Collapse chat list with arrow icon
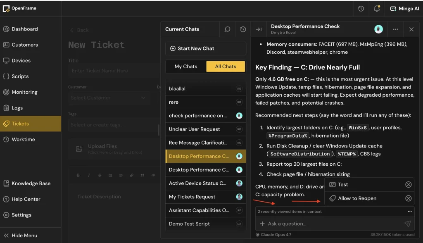 pyautogui.click(x=259, y=29)
